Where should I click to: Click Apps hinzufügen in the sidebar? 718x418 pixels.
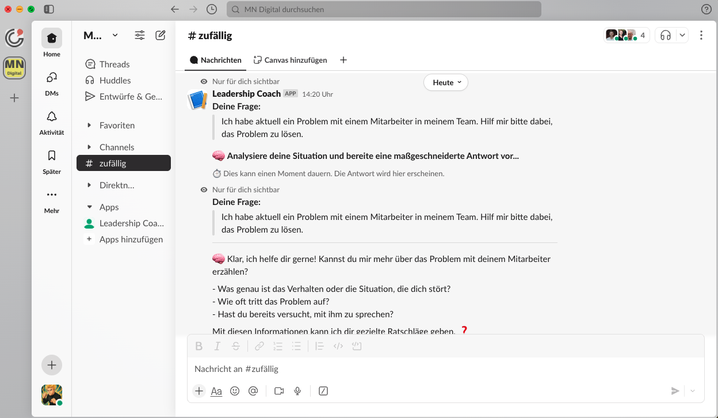131,239
